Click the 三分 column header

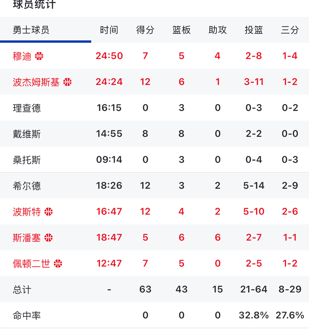[x=290, y=30]
